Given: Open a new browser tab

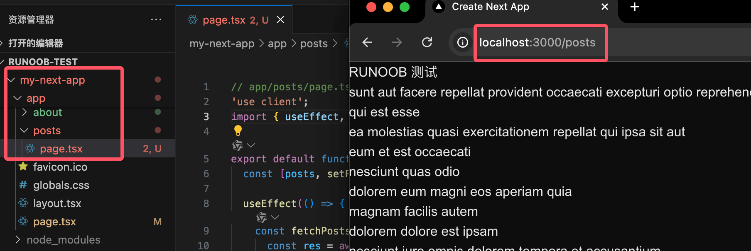Looking at the screenshot, I should pyautogui.click(x=634, y=7).
